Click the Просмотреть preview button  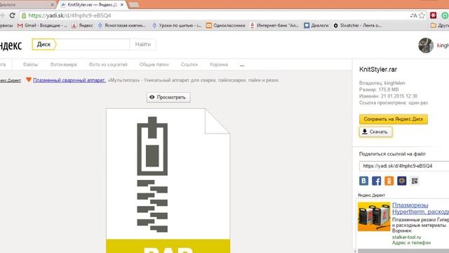pos(168,97)
